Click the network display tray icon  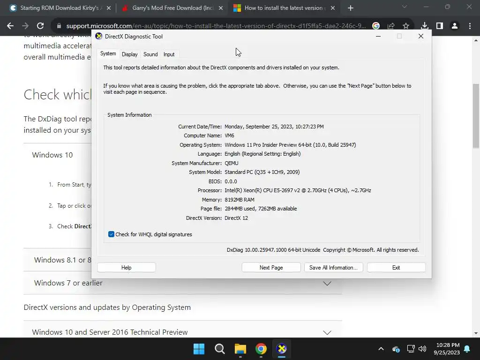point(411,349)
